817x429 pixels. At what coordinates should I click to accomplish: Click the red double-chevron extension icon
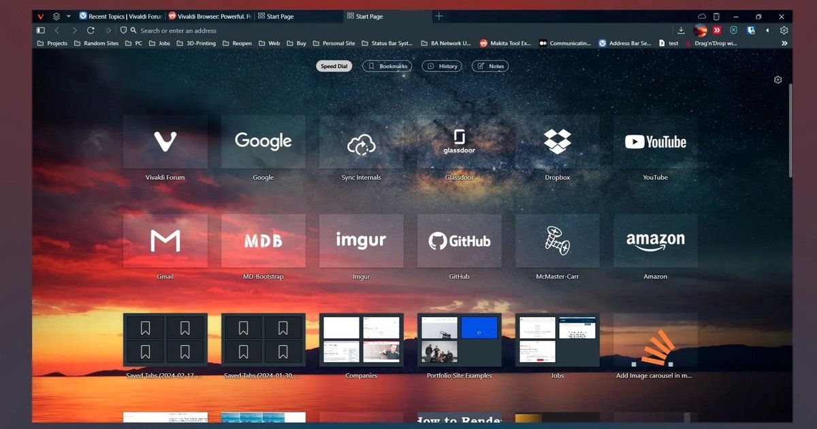coord(718,30)
